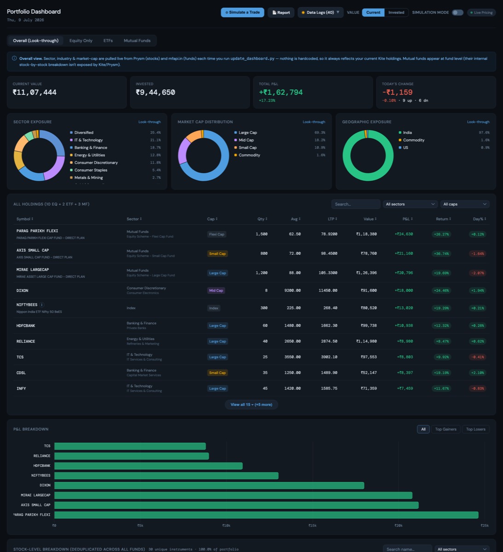Sort holdings by the Sector column arrows
Image resolution: width=503 pixels, height=552 pixels.
pos(141,219)
